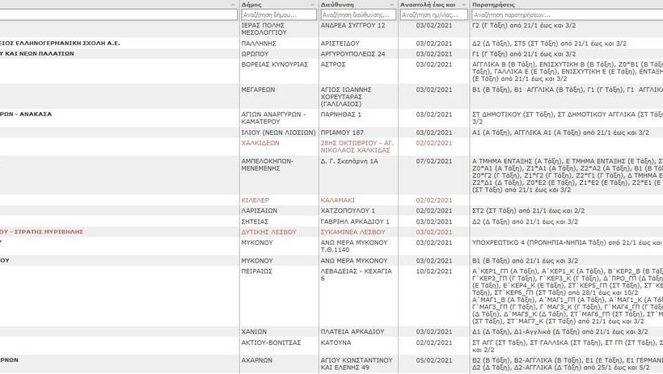This screenshot has width=663, height=374.
Task: Focus the Δήμος search filter field
Action: tap(278, 15)
